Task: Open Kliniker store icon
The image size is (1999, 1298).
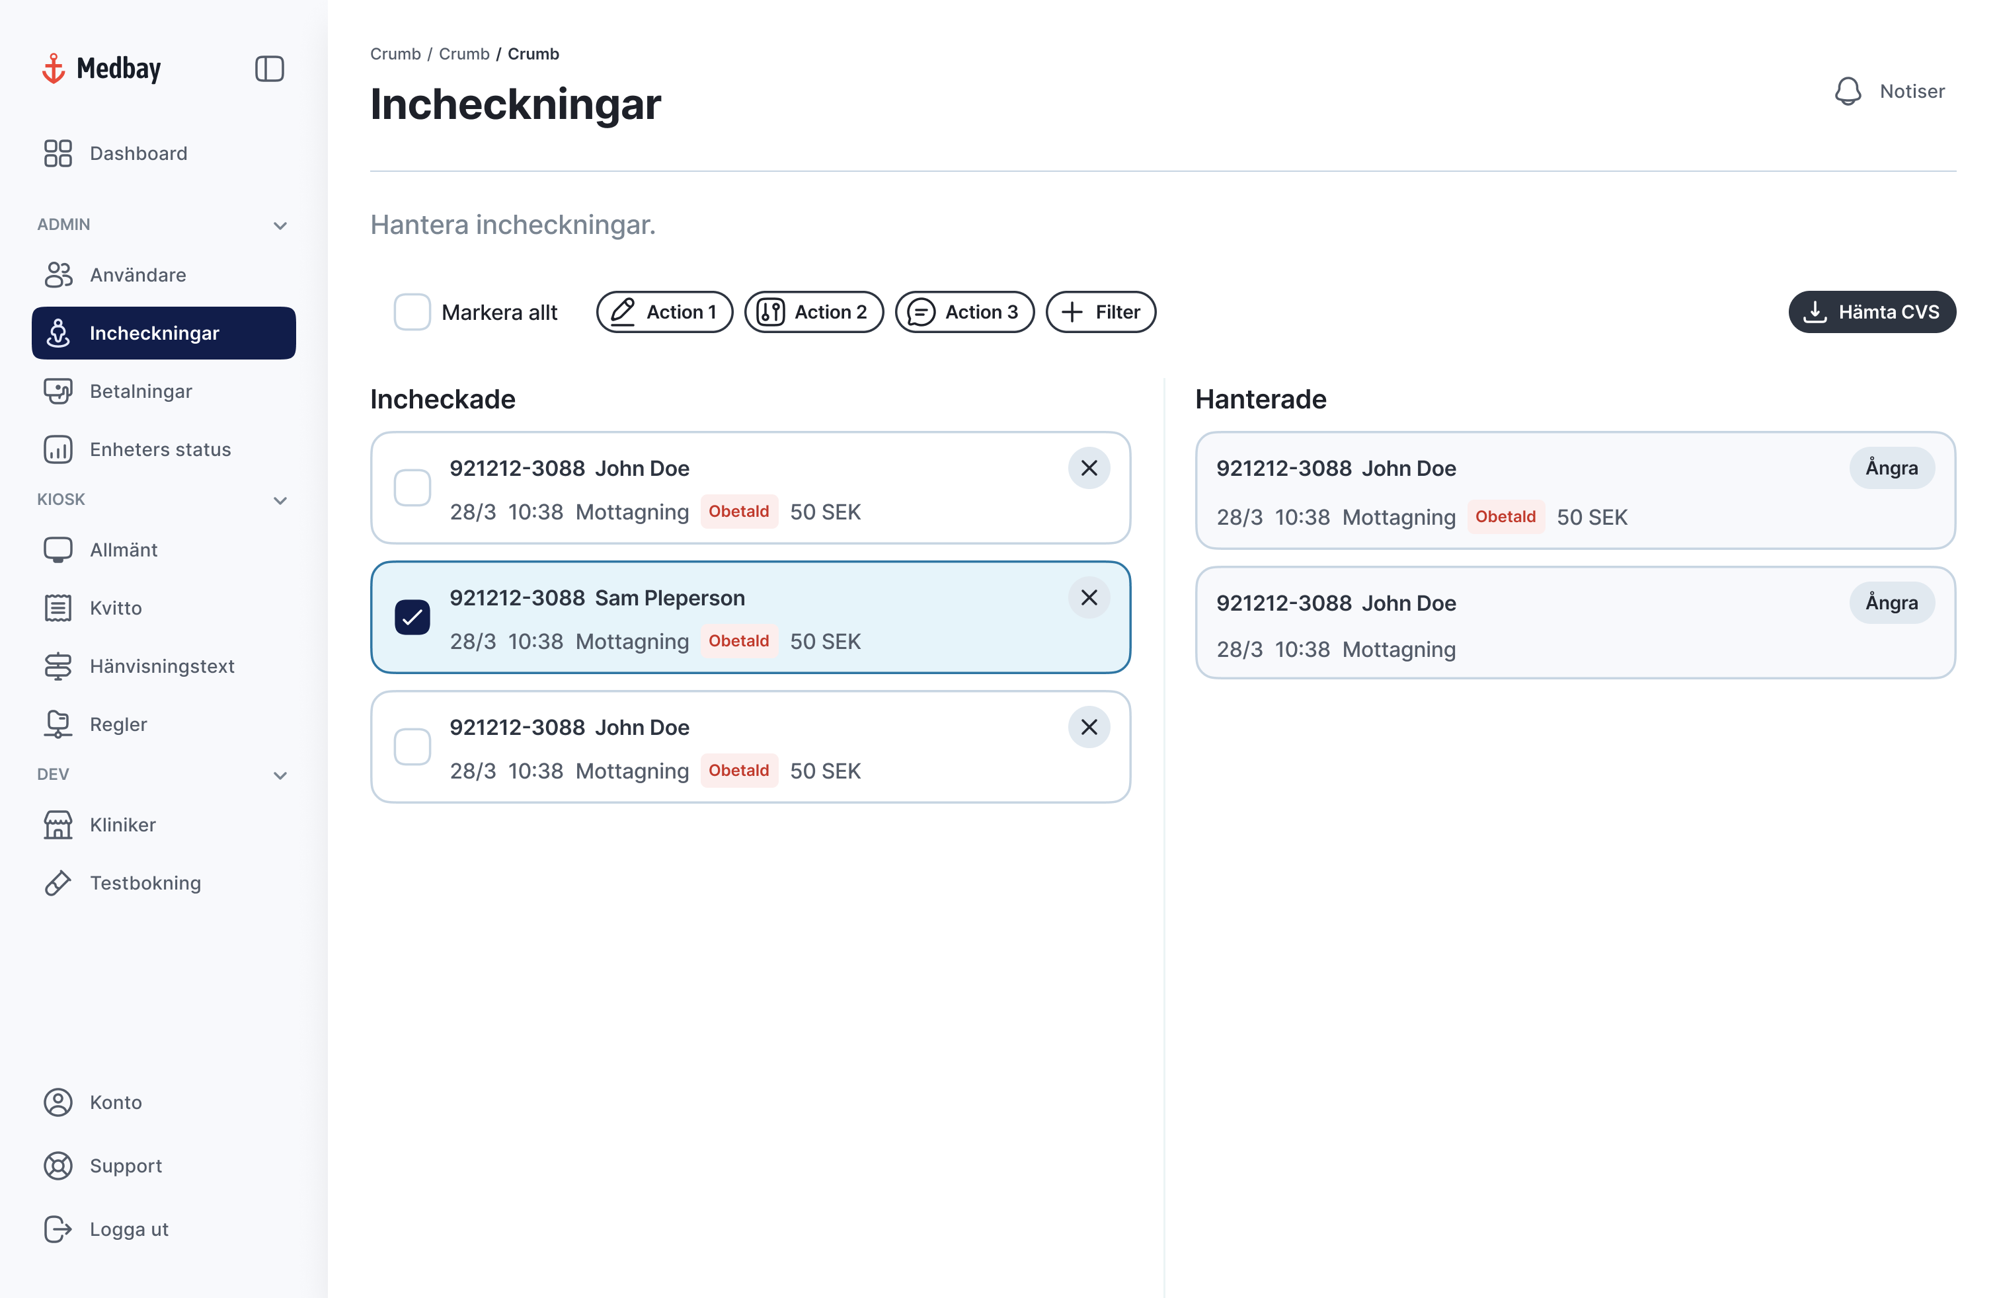Action: click(58, 825)
